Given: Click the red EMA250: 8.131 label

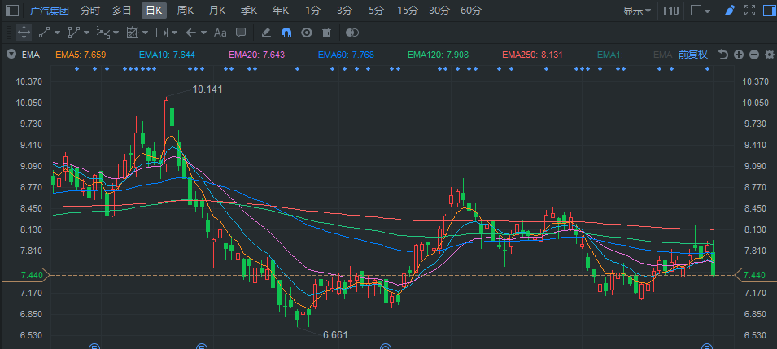Looking at the screenshot, I should coord(532,55).
